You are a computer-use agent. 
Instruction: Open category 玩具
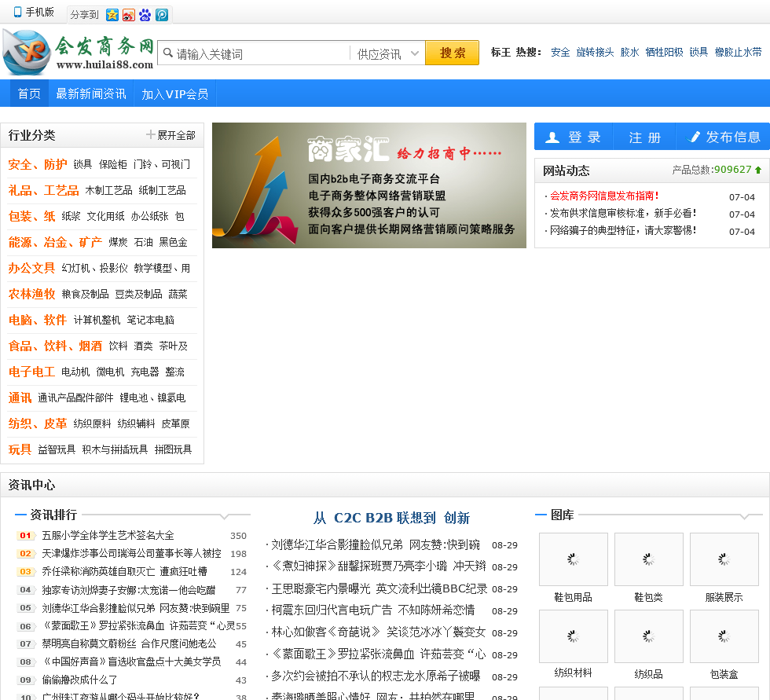[20, 449]
